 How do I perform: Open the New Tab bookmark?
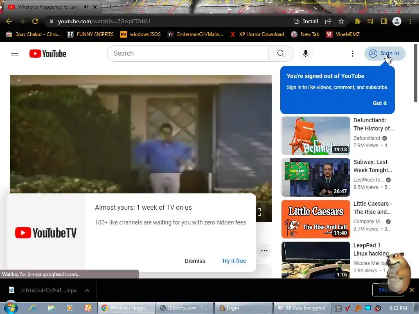click(305, 34)
